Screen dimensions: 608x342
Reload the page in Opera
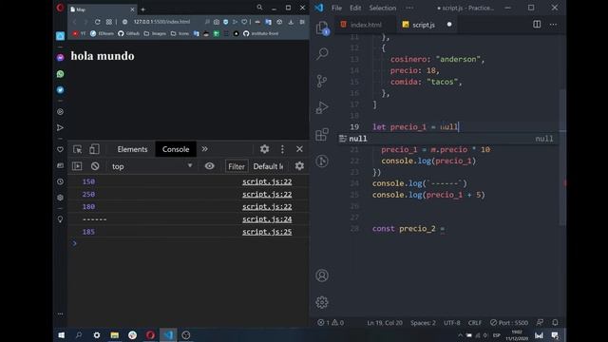[97, 22]
